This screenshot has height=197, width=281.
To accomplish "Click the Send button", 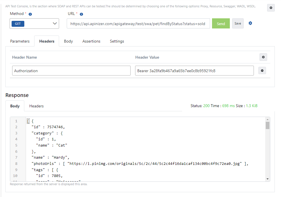I will (x=221, y=23).
